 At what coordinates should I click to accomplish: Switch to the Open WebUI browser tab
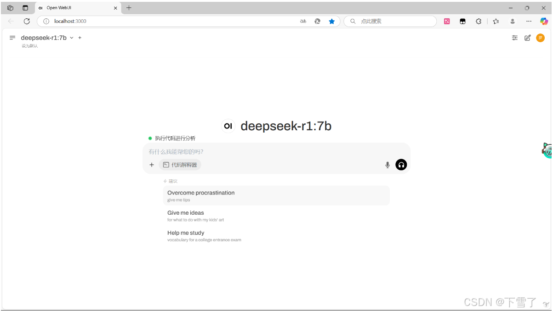point(77,8)
